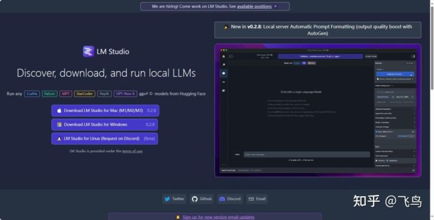434x220 pixels.
Task: Click the Discover, download, and run local LLMs heading
Action: tap(106, 73)
